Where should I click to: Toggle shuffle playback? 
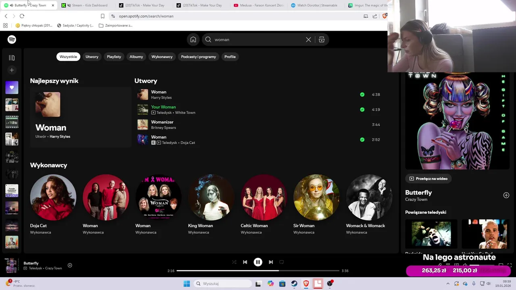point(234,262)
